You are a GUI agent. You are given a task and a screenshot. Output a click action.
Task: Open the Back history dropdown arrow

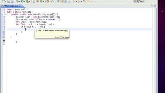pyautogui.click(x=90, y=1)
